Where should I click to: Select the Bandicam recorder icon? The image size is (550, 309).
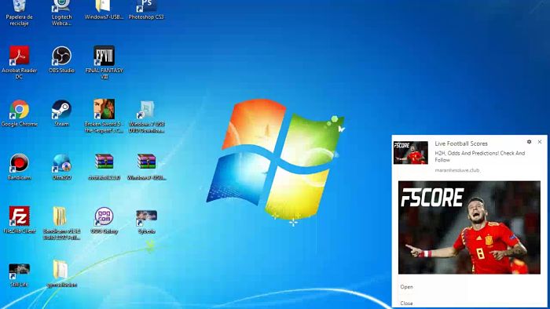20,167
